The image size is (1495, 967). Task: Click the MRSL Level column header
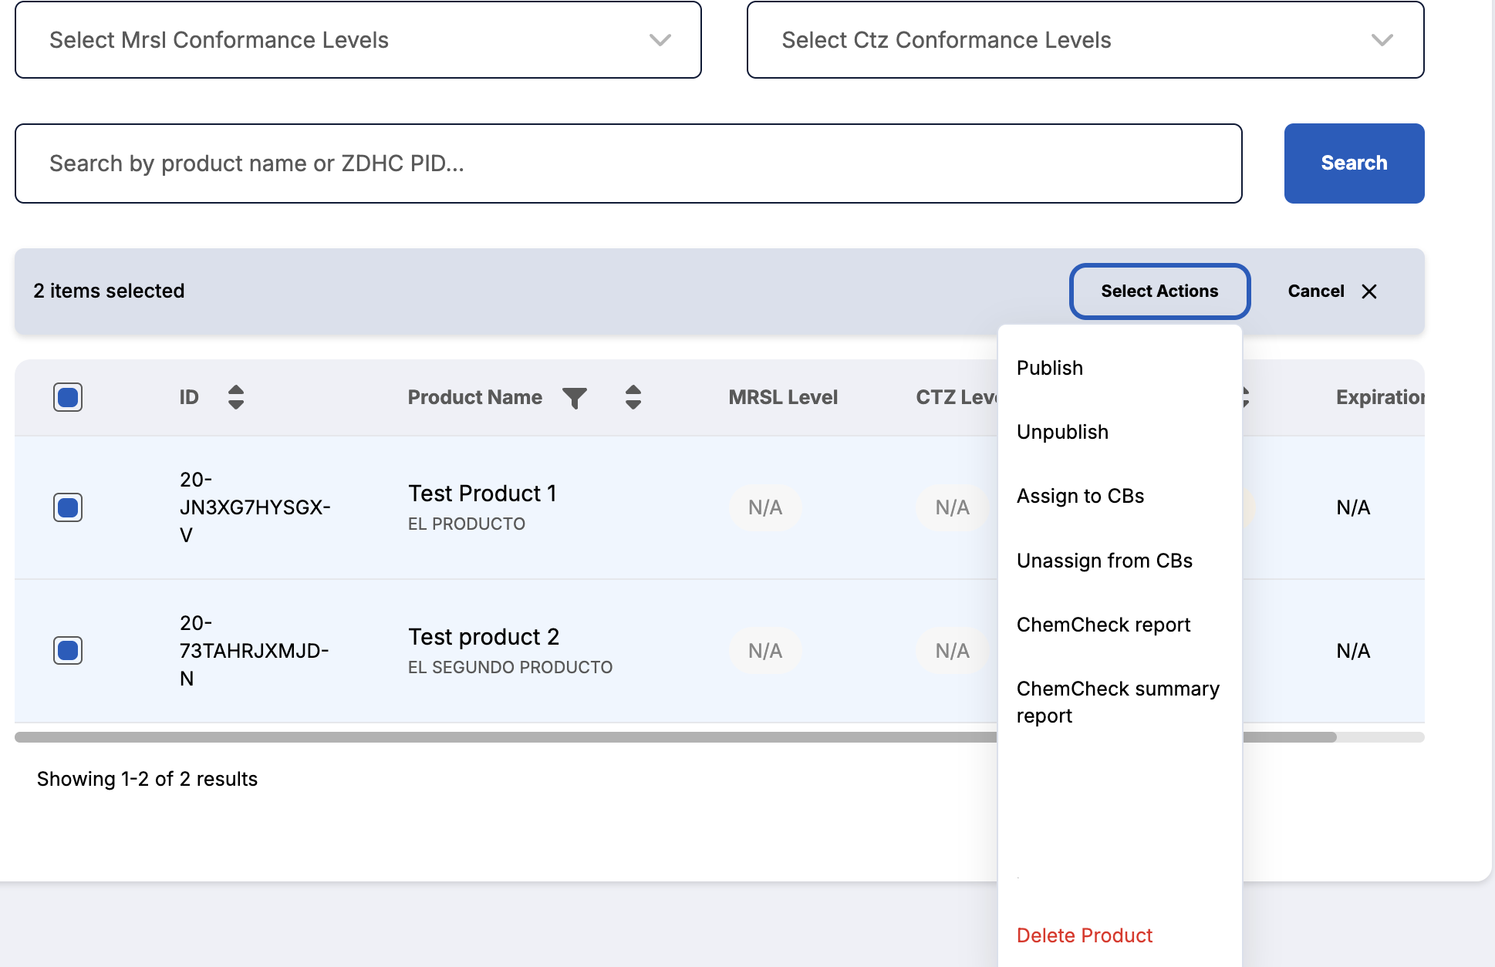(783, 397)
